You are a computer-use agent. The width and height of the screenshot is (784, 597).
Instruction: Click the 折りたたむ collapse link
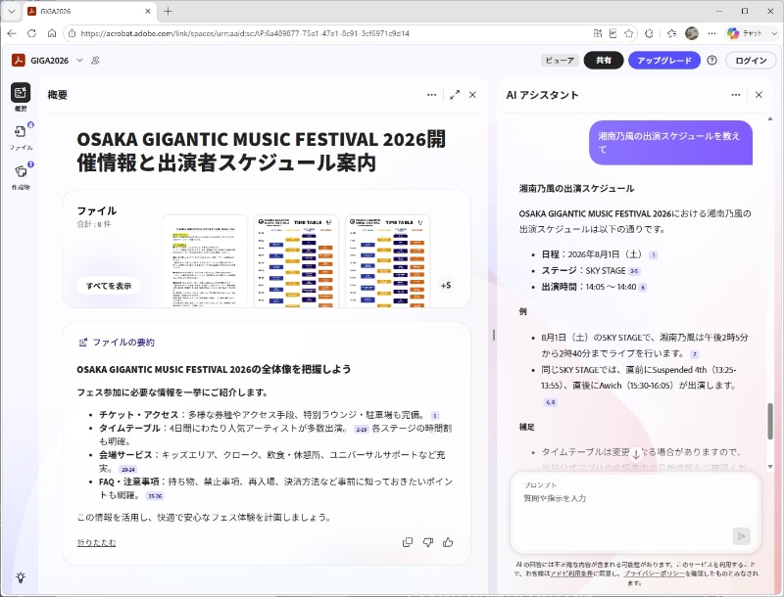96,542
